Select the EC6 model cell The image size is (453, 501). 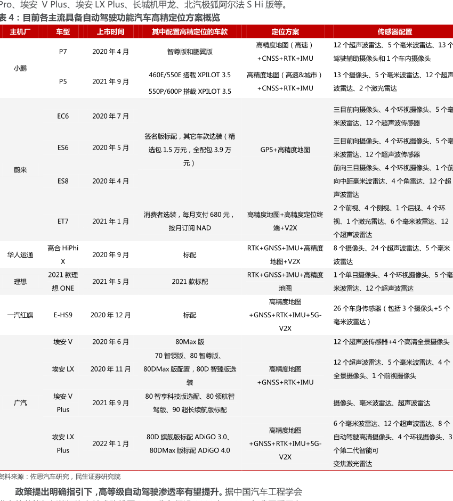[x=63, y=116]
